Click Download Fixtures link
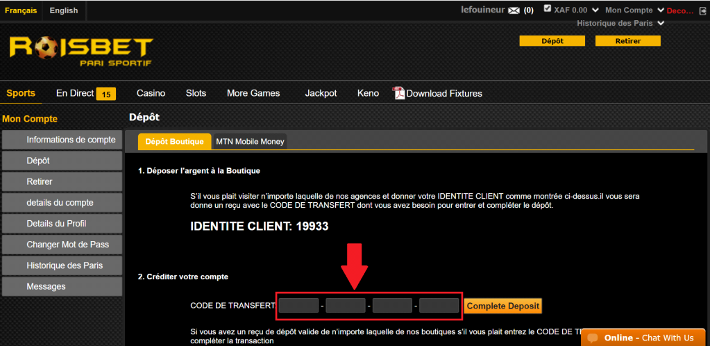Viewport: 710px width, 346px height. (444, 93)
